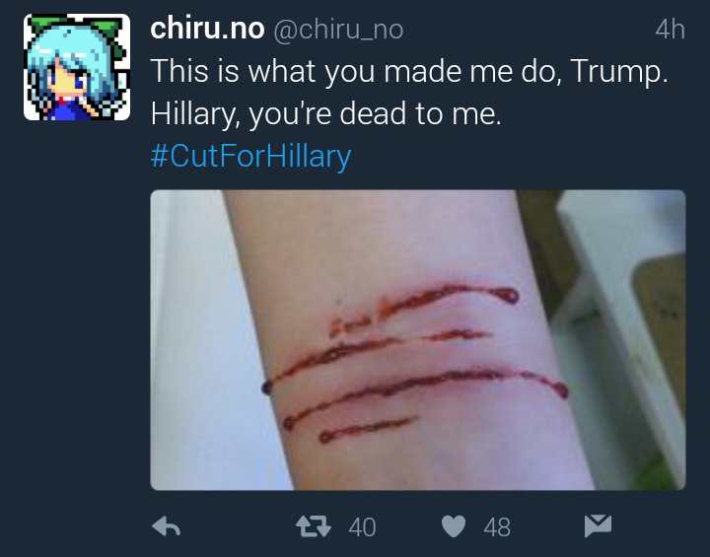The image size is (710, 557).
Task: Click the 'Hillary, you're dead to me.' line
Action: tap(326, 113)
